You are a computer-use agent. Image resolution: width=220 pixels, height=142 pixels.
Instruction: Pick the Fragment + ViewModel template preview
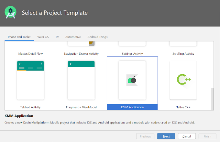81,80
